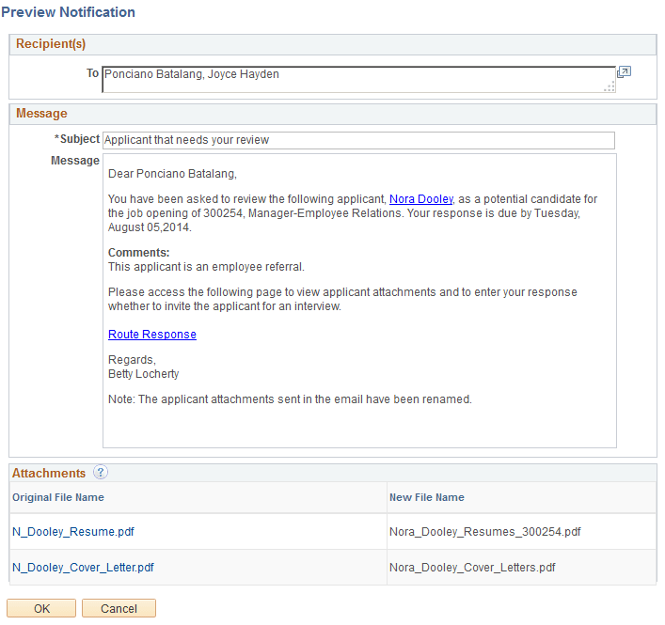
Task: Click the Nora_Dooley_Cover_Letters.pdf new file name
Action: point(472,568)
